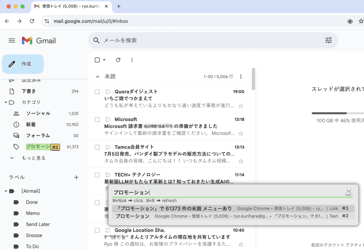Open the Quora email いちご畑でつかまえて
The image size is (364, 249).
coord(128,98)
